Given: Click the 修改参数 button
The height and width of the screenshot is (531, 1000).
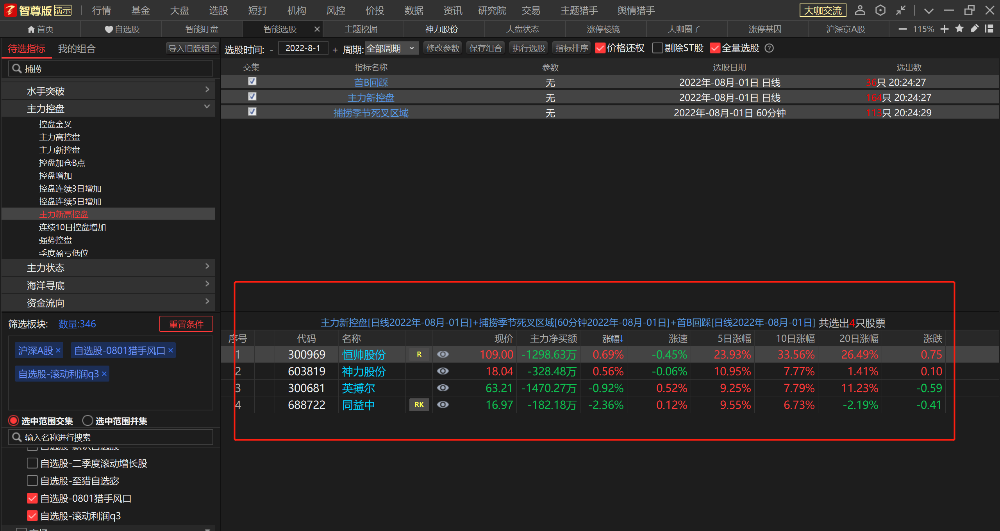Looking at the screenshot, I should pos(443,48).
